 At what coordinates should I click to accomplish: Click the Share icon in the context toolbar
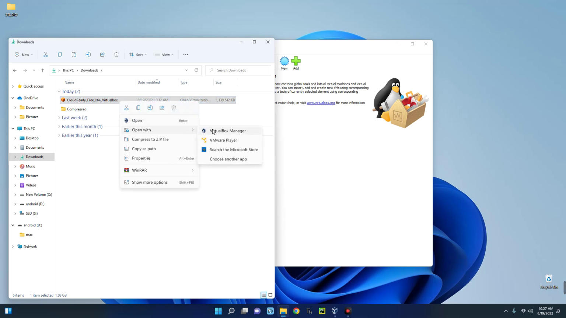(x=162, y=107)
